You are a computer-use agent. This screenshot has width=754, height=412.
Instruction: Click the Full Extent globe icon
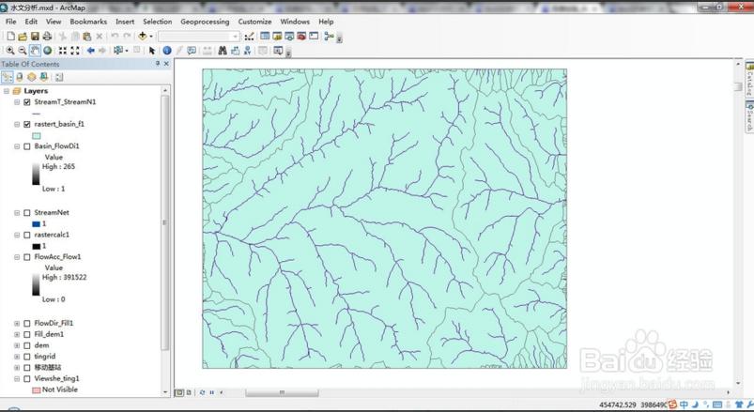(x=48, y=51)
